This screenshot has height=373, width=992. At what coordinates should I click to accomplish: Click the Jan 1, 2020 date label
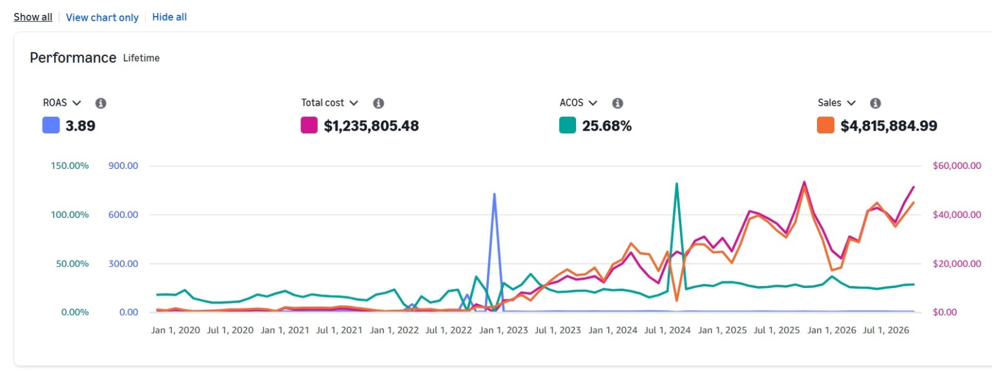tap(176, 330)
